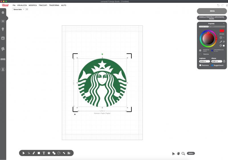Click the rectangle shape tool
The image size is (228, 160).
click(39, 153)
